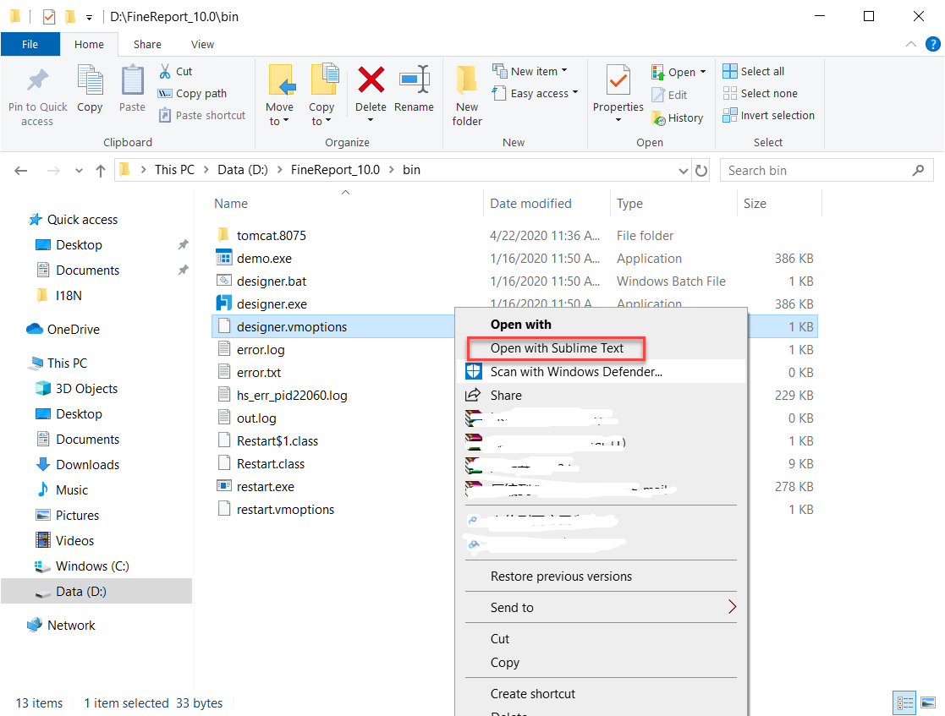Screen dimensions: 945x716
Task: Choose Open with Sublime Text
Action: 557,348
